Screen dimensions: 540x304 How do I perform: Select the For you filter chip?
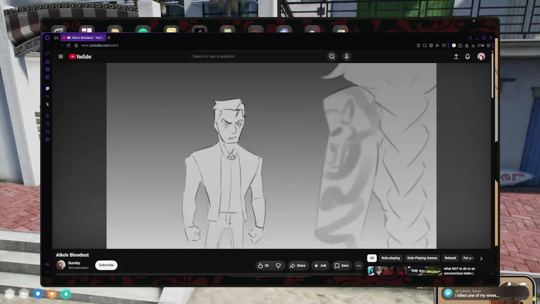(468, 258)
